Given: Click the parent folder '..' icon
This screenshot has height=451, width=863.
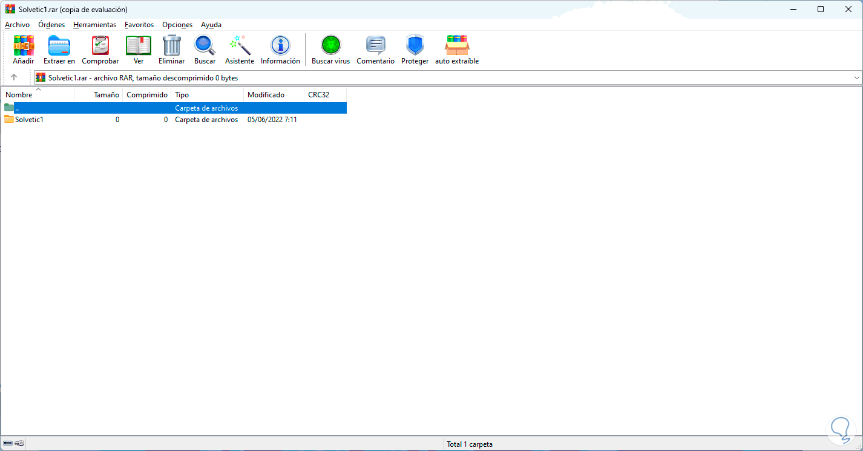Looking at the screenshot, I should point(9,108).
